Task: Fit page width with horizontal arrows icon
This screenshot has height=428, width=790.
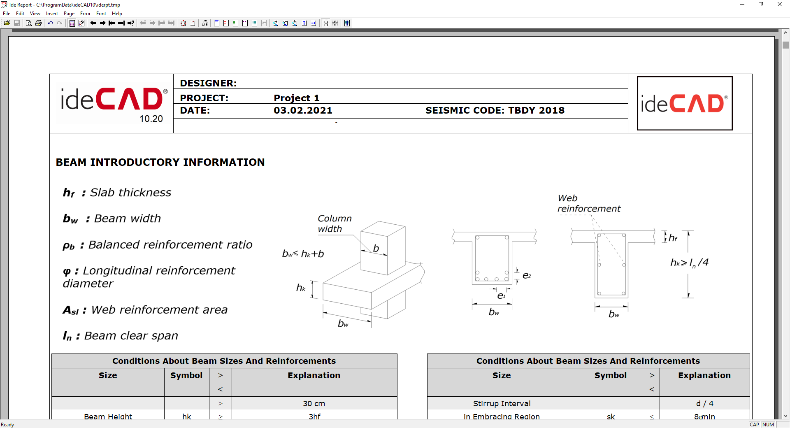Action: pyautogui.click(x=314, y=23)
